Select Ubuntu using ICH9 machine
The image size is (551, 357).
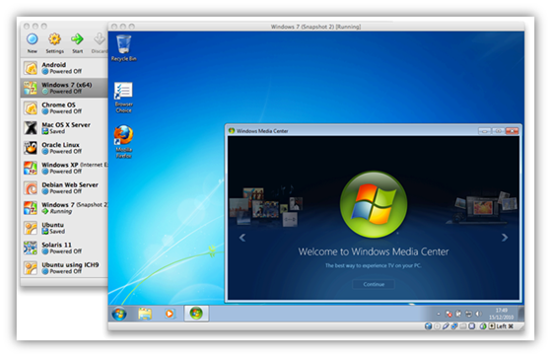click(x=64, y=268)
